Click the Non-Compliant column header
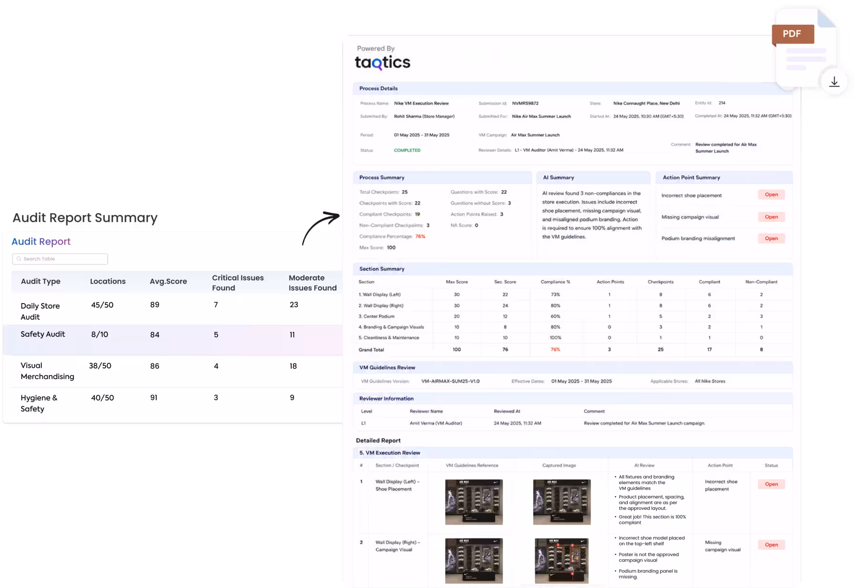 761,282
